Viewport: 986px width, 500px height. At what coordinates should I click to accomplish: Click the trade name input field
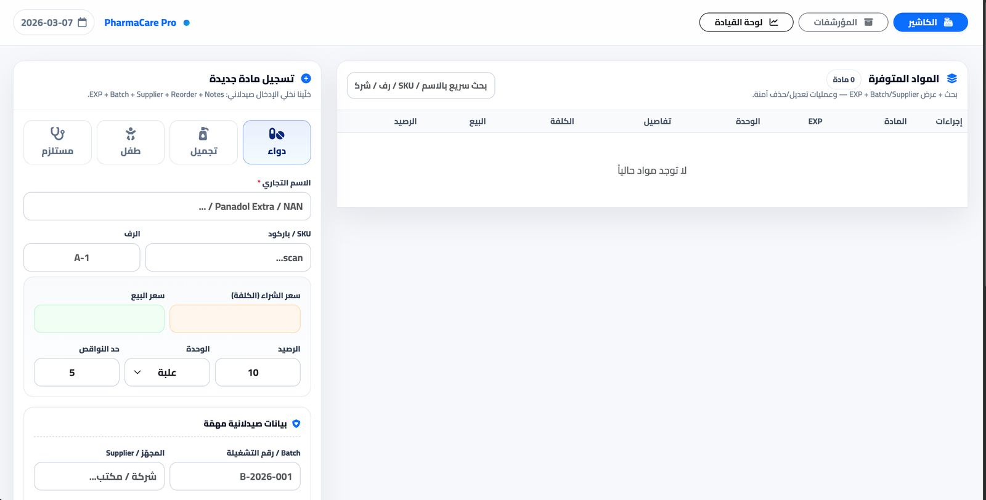click(167, 206)
